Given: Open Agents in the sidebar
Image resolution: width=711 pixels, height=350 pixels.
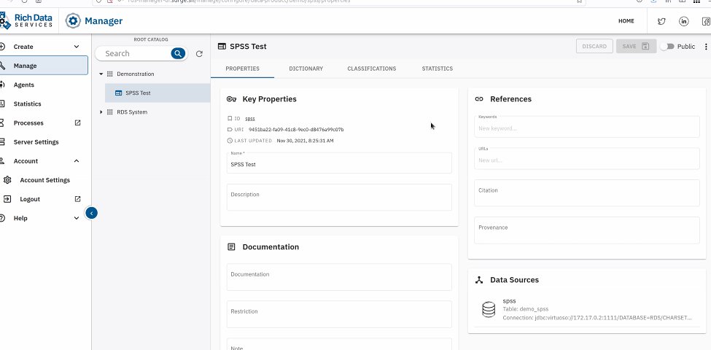Looking at the screenshot, I should pos(44,85).
